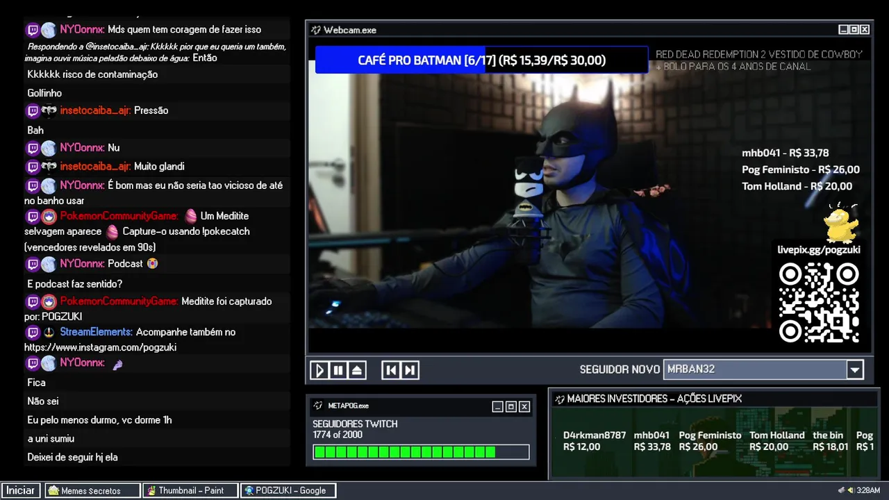Maximize the Webcam.exe window
This screenshot has width=889, height=500.
coord(854,30)
